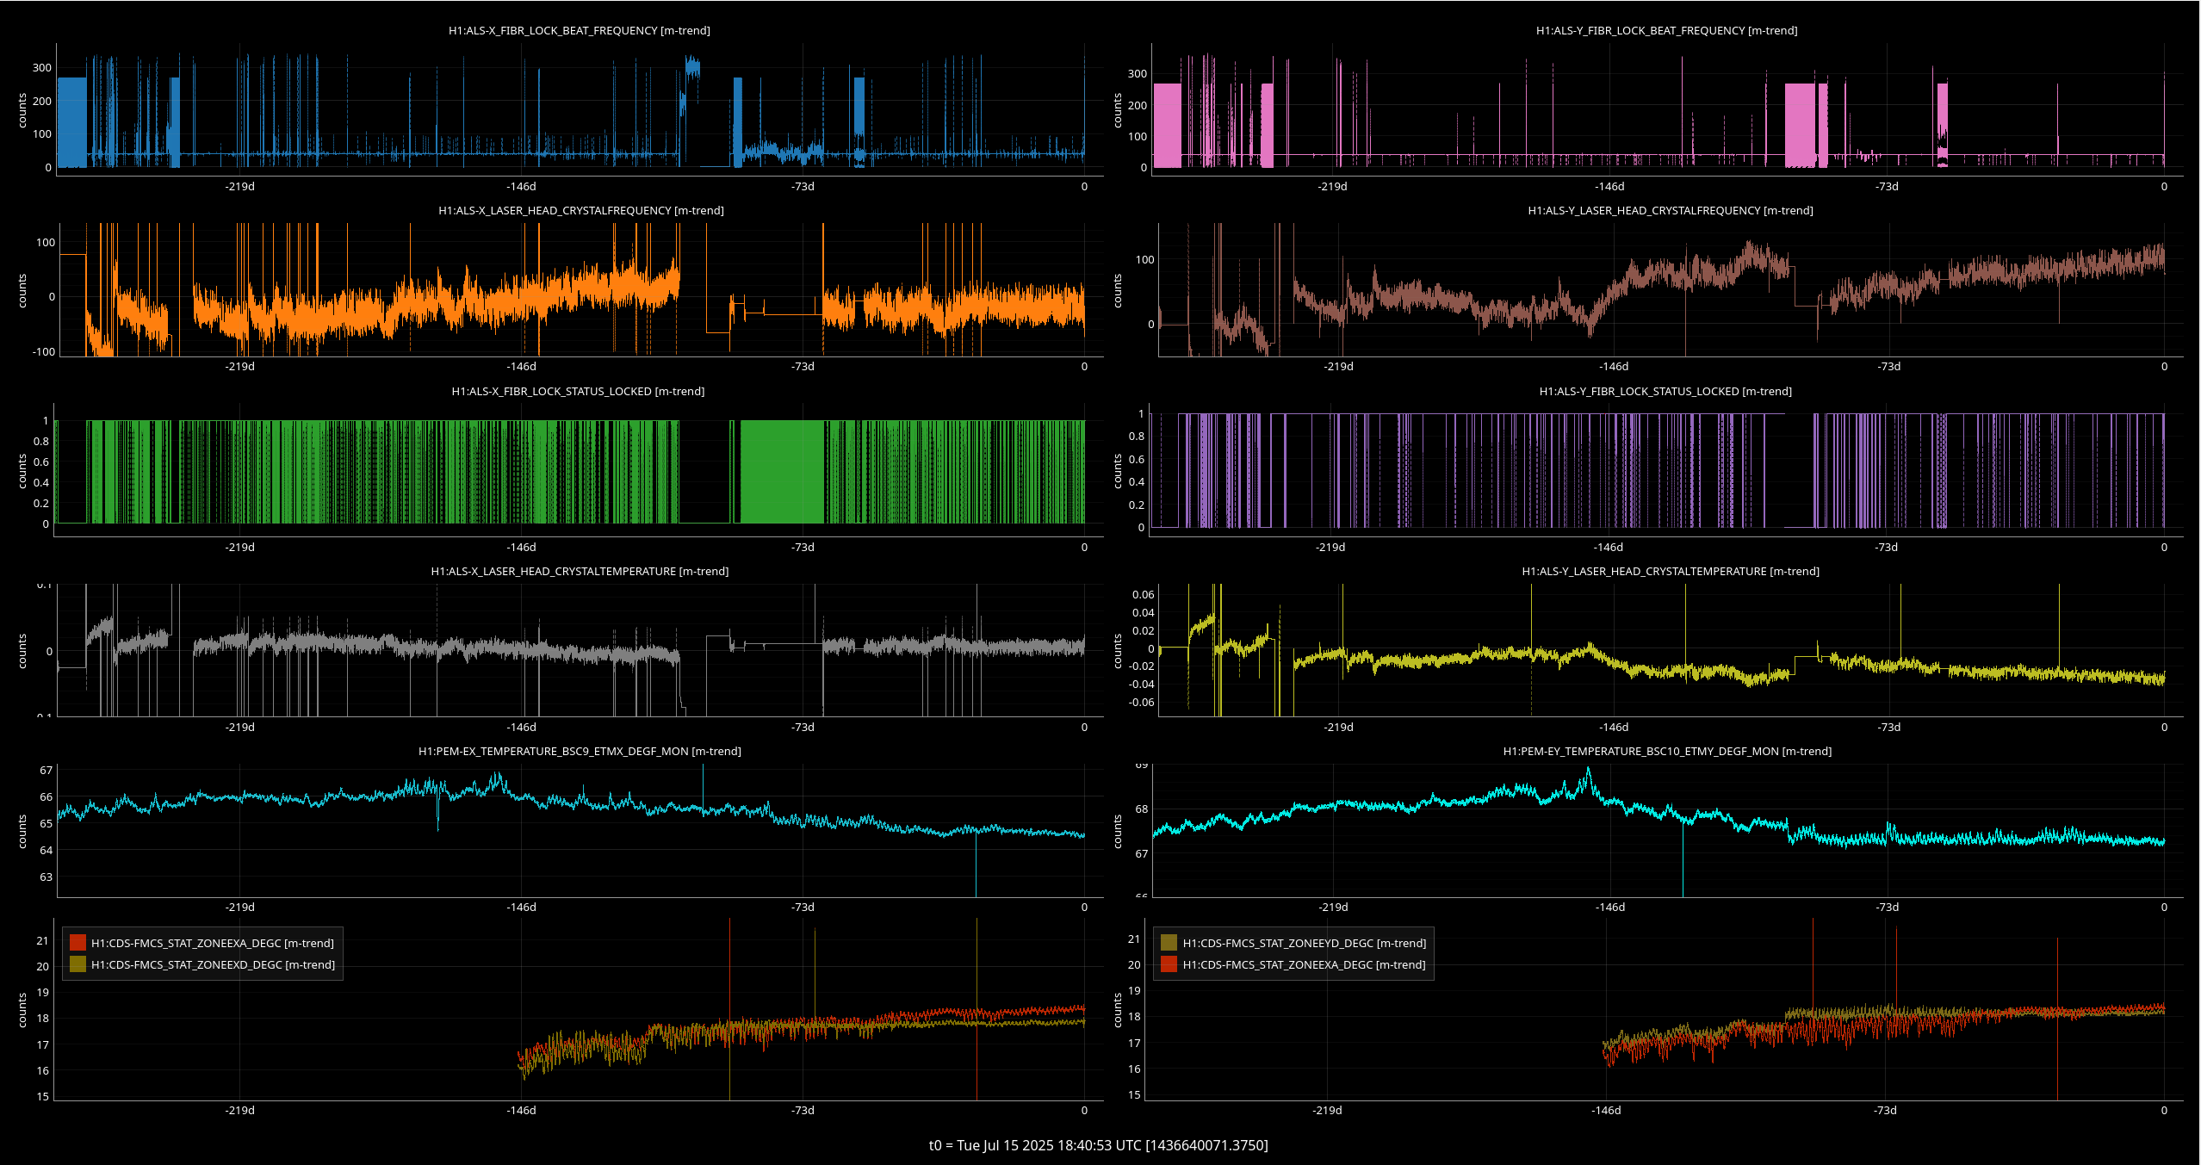Click -146d tick under ALS-X beat frequency plot
This screenshot has height=1165, width=2201.
tap(521, 186)
